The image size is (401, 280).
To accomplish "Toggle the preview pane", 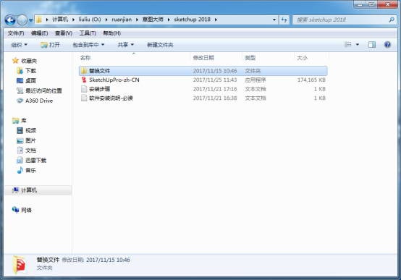I will [x=372, y=45].
